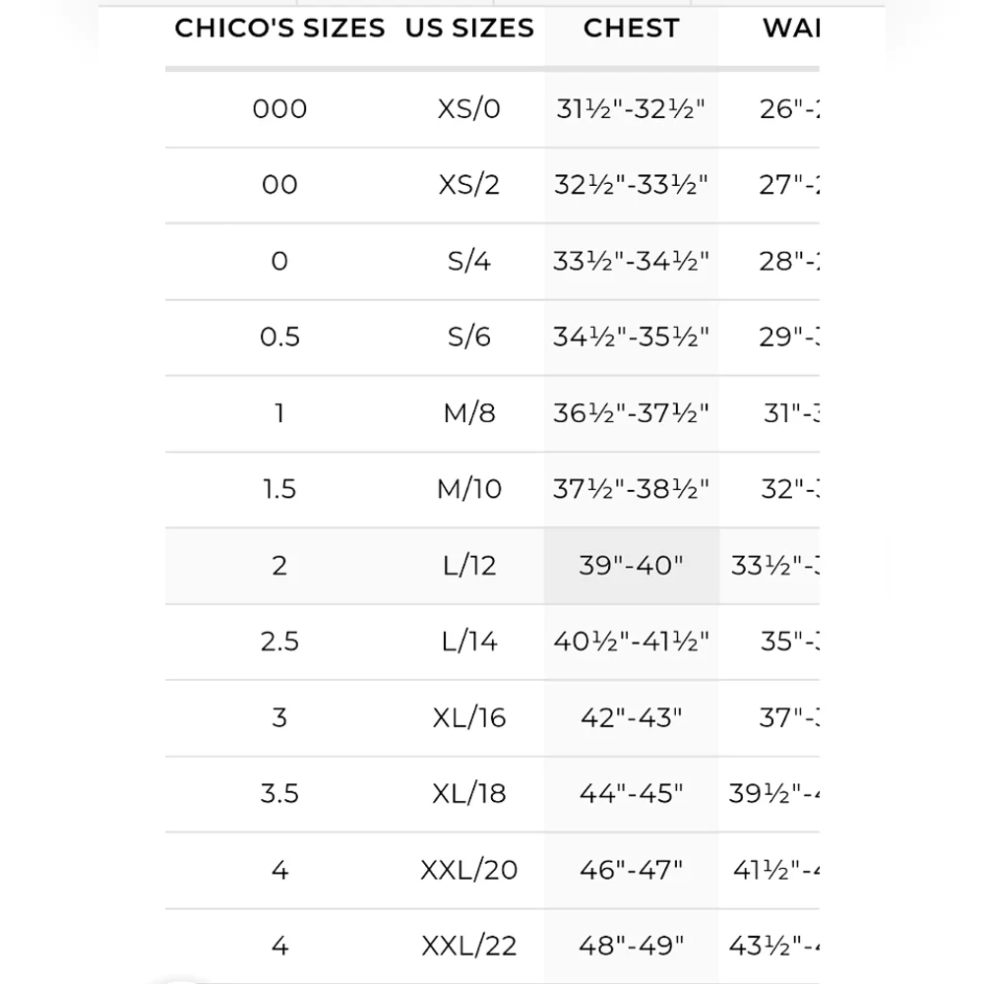This screenshot has height=984, width=984.
Task: Click the L/12 US size cell
Action: click(x=468, y=566)
